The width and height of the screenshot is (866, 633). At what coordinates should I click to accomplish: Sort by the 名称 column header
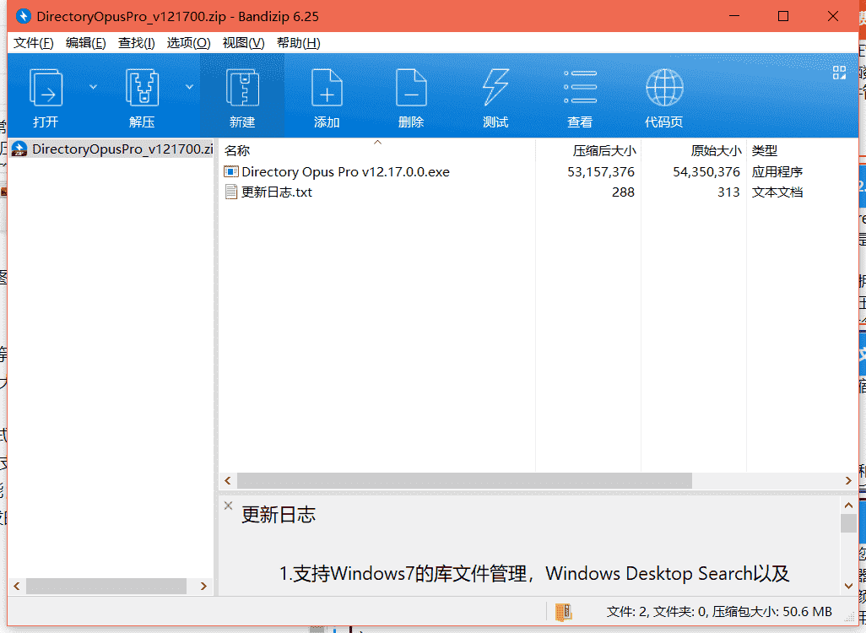point(377,150)
